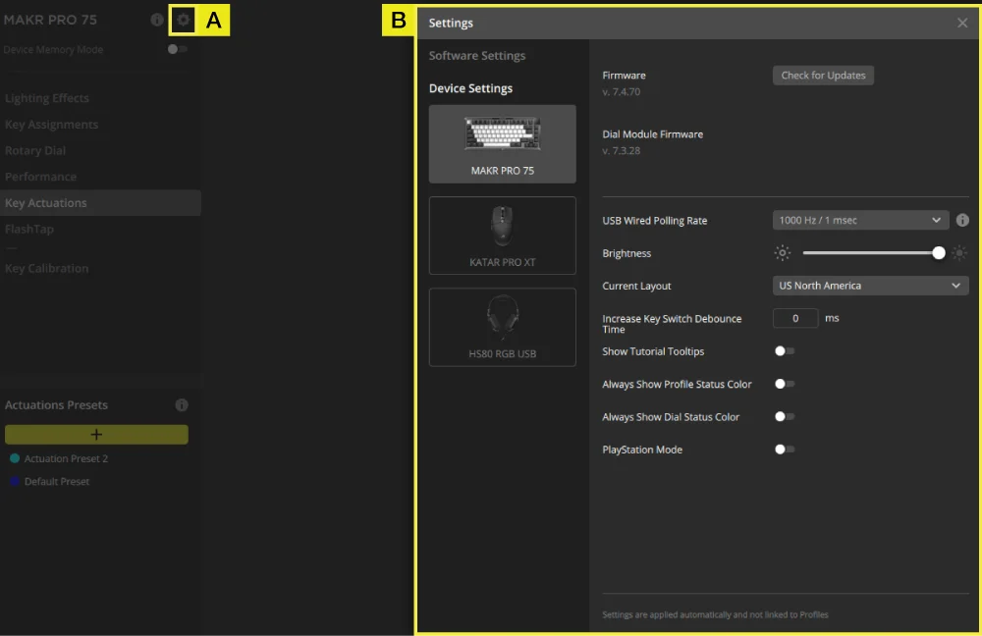982x636 pixels.
Task: Add a new actuation preset with the plus button
Action: click(96, 434)
